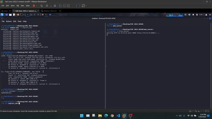Expand the power options dropdown arrow
212x119 pixels.
pyautogui.click(x=36, y=6)
